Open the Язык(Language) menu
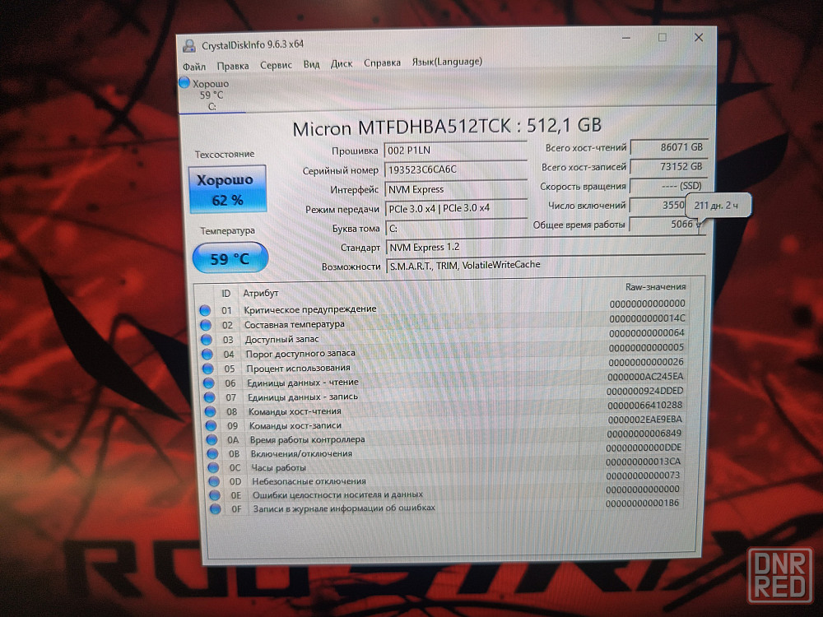 (x=447, y=62)
